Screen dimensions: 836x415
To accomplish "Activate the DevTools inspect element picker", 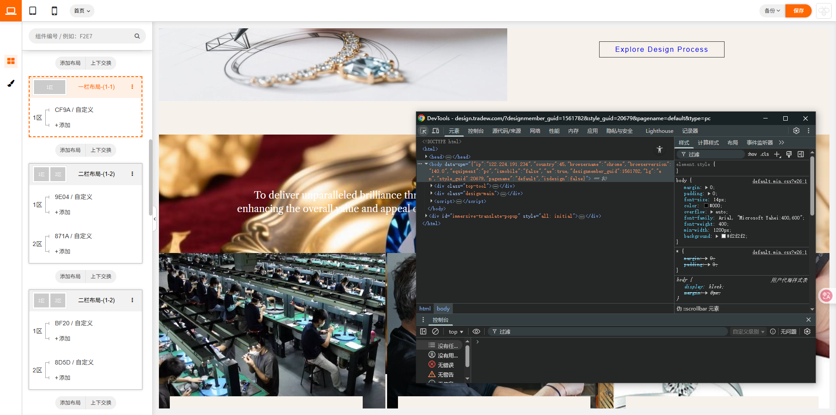I will (423, 131).
